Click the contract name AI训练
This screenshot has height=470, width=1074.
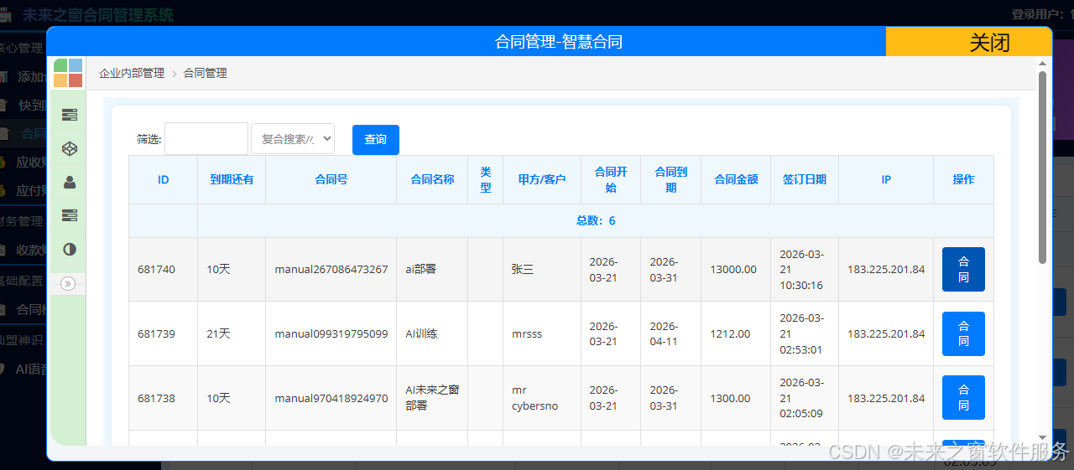(422, 333)
